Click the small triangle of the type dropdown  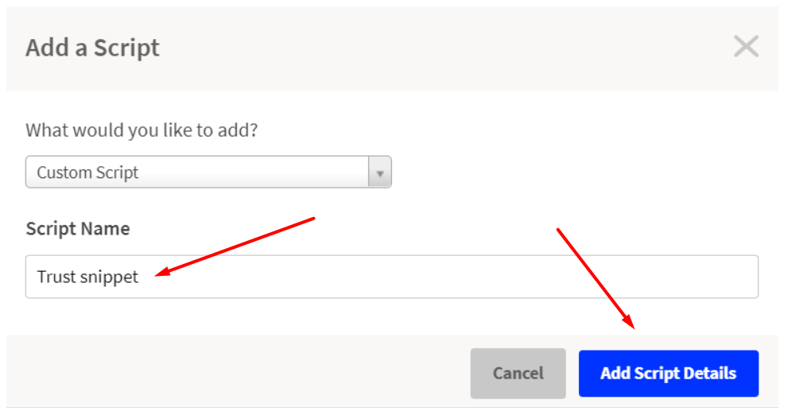[x=380, y=174]
